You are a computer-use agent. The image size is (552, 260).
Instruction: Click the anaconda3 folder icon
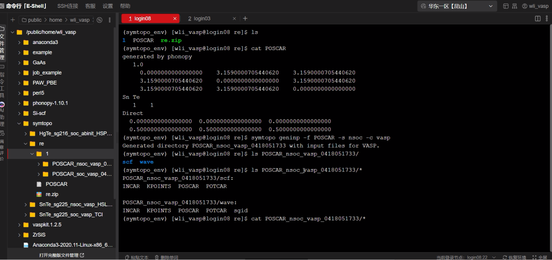pyautogui.click(x=26, y=42)
